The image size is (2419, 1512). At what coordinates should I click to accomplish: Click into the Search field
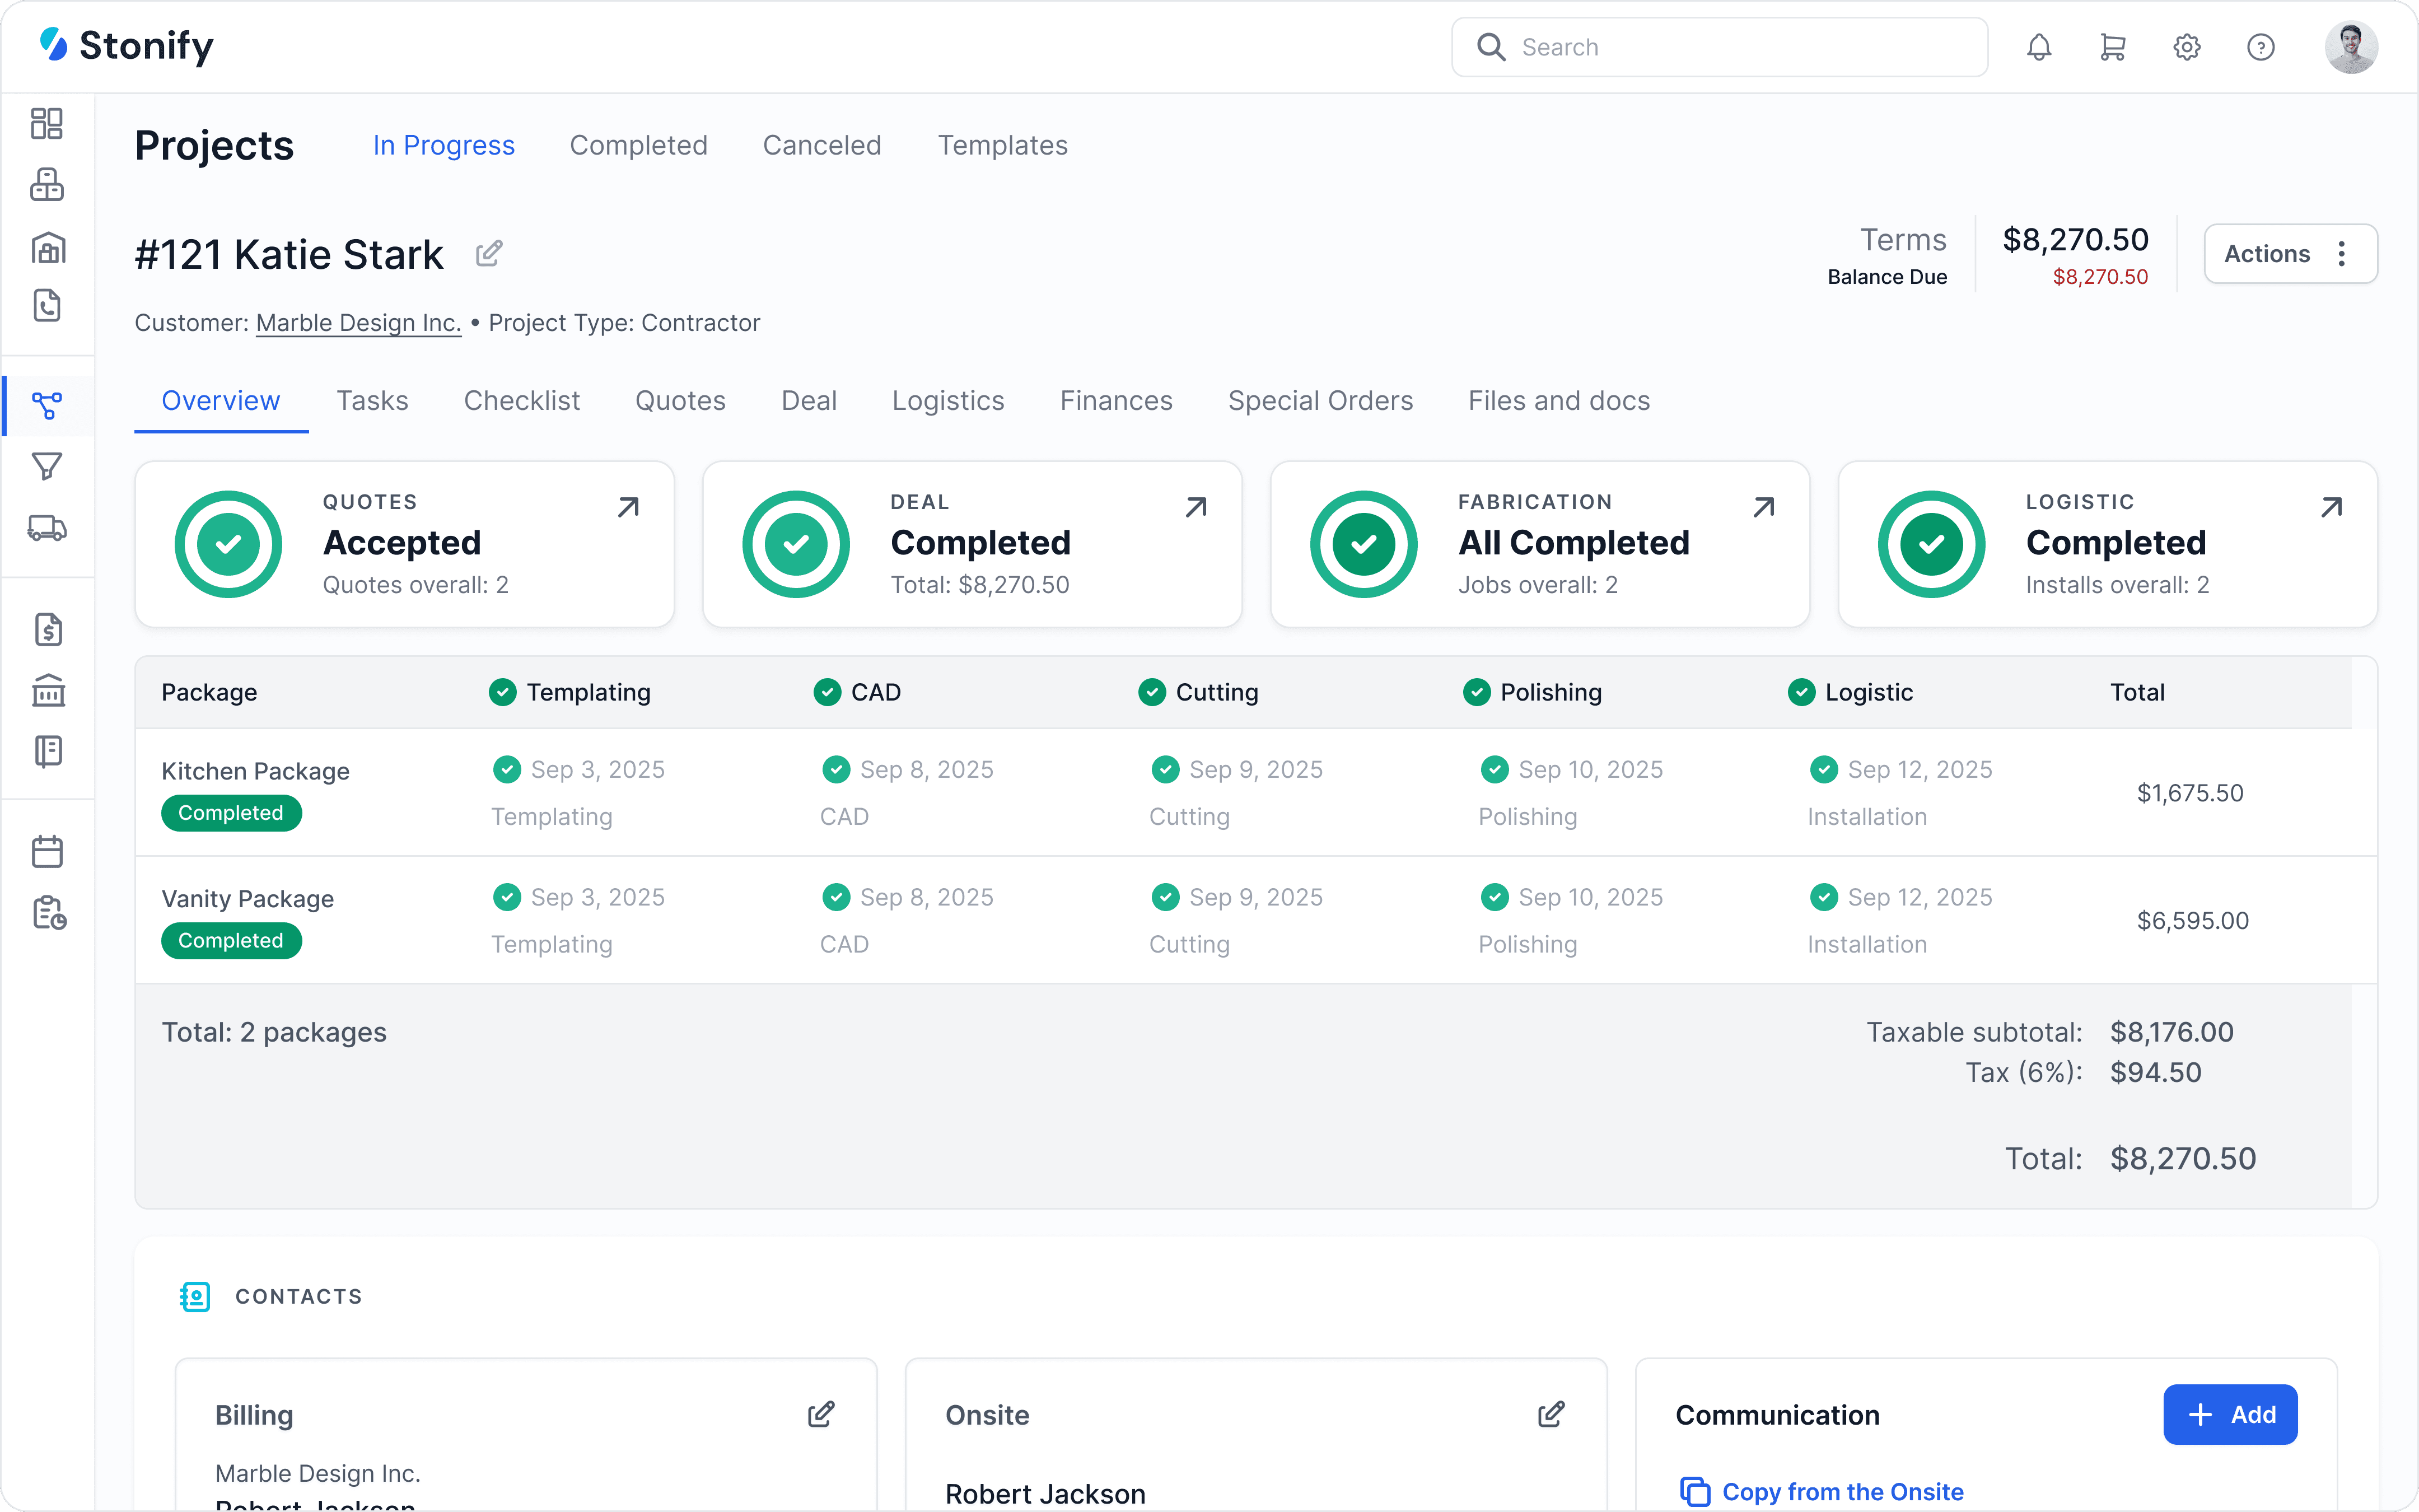[x=1719, y=47]
